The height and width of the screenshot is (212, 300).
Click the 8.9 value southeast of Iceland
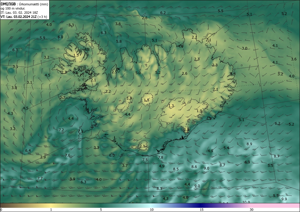(249, 144)
